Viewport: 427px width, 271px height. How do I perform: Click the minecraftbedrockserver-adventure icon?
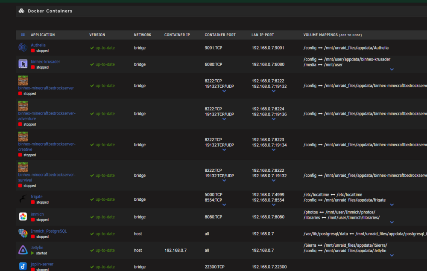point(23,106)
